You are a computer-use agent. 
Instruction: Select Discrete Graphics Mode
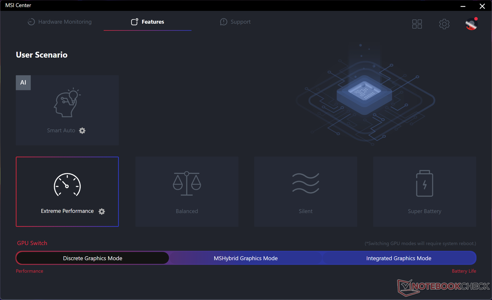93,258
